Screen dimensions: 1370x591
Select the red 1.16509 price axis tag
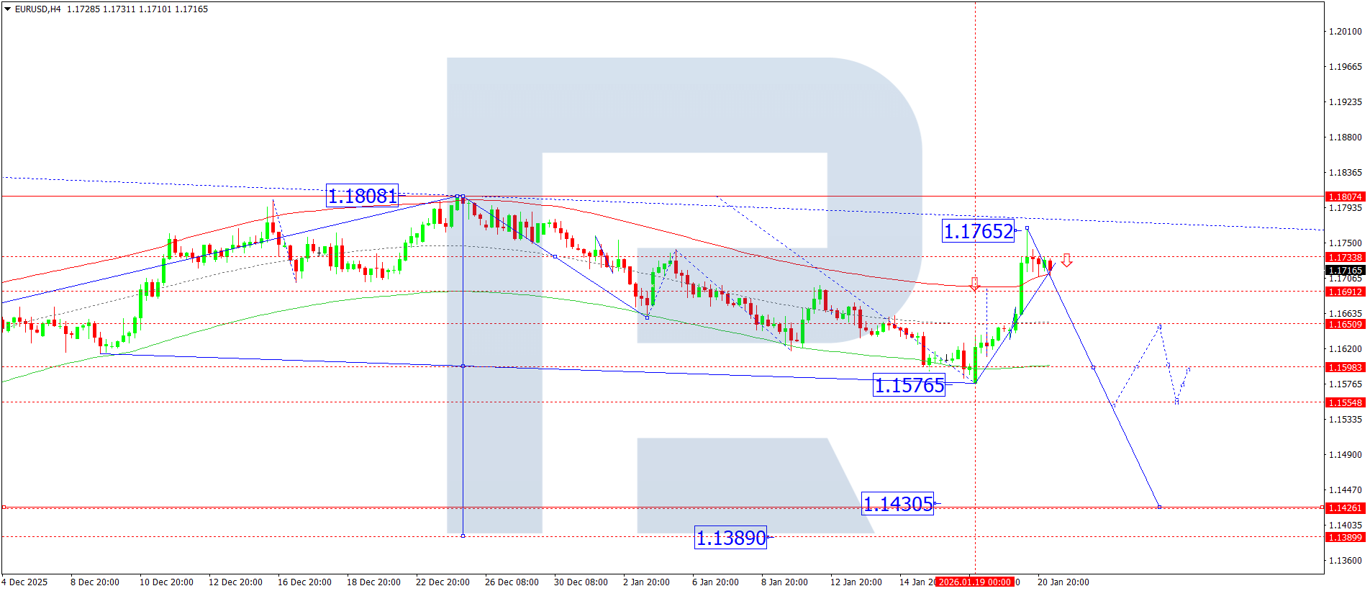pos(1344,324)
